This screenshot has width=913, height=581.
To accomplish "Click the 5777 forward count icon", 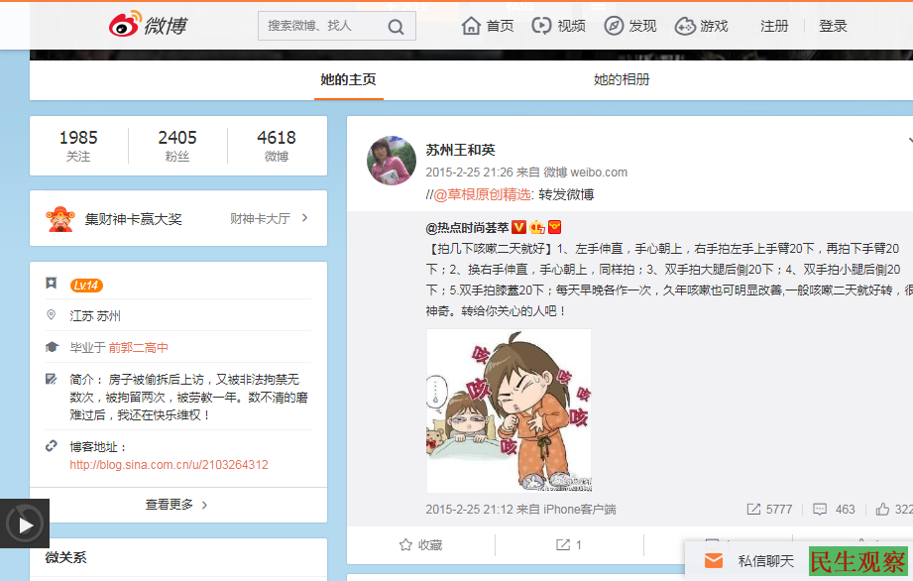I will 753,509.
